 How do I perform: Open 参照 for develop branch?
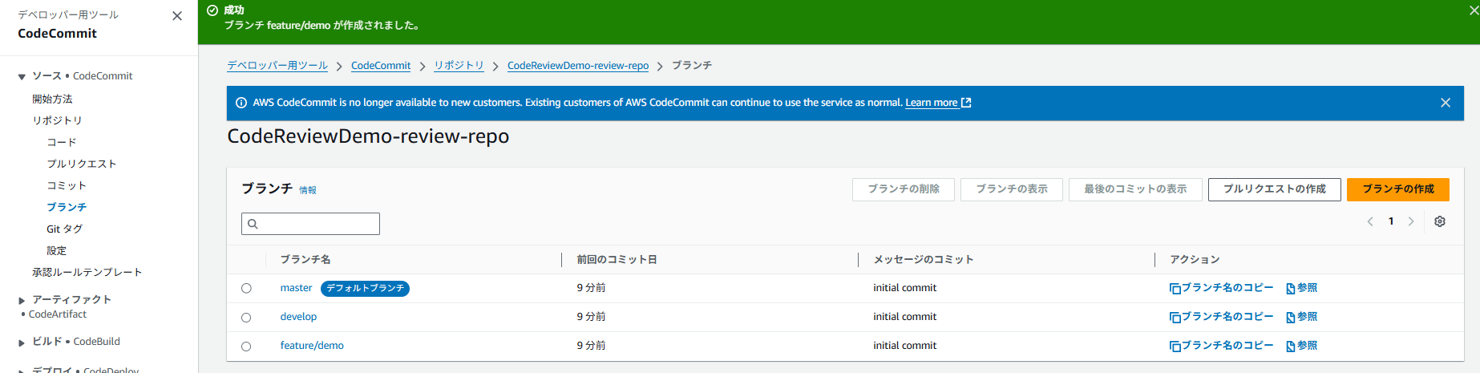1302,317
